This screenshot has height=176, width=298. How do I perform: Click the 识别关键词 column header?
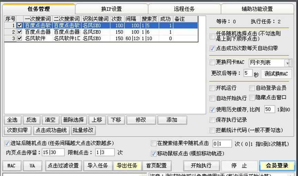coord(96,19)
